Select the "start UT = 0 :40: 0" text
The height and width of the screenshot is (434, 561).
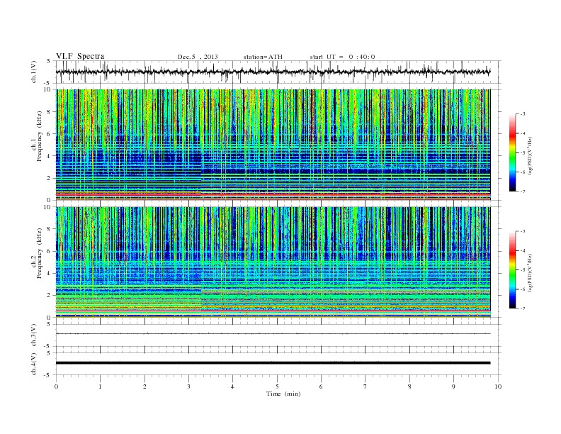click(x=342, y=57)
